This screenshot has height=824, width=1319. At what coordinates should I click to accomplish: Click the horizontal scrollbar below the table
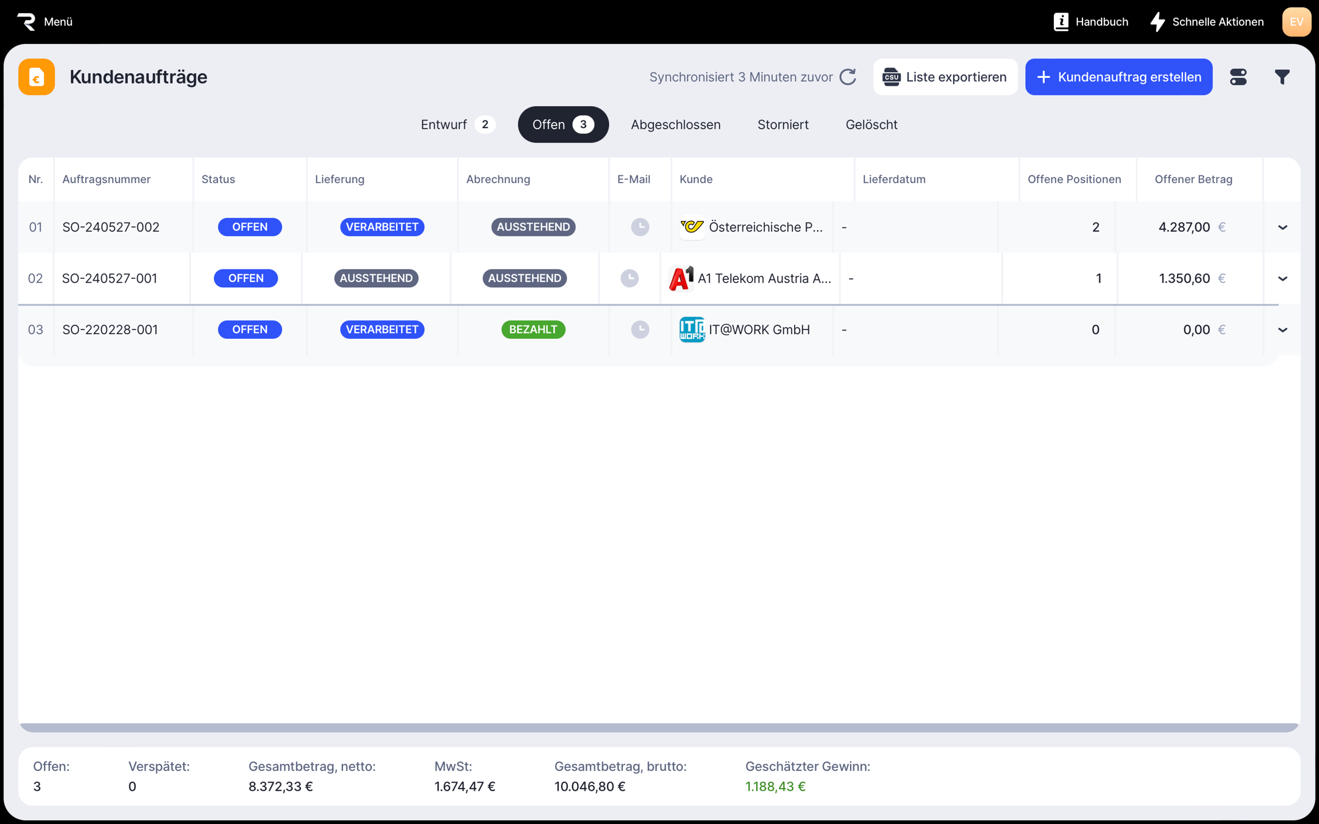658,727
